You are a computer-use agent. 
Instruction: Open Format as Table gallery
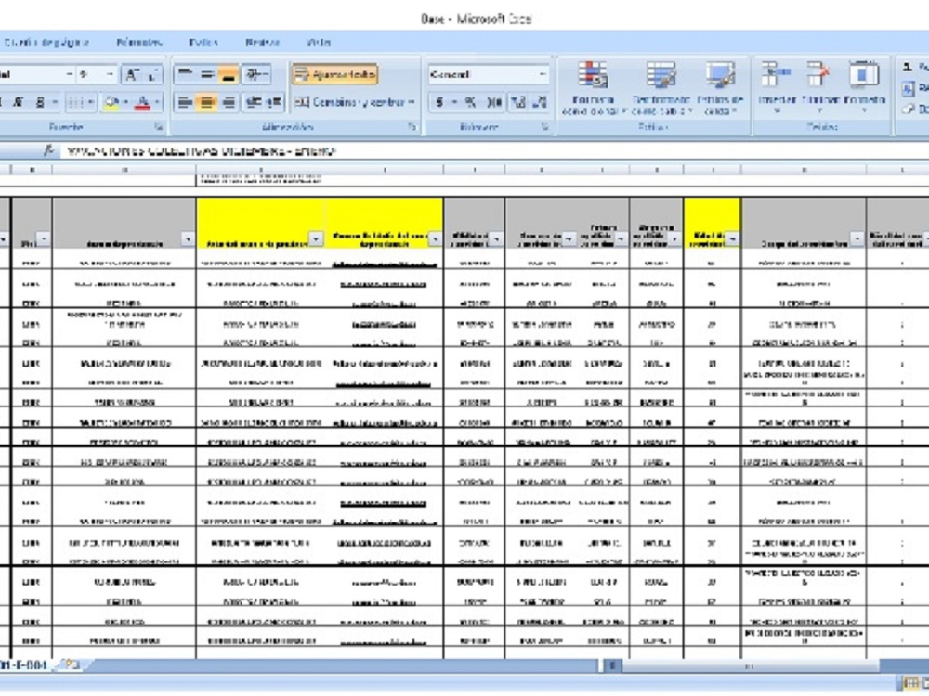[661, 89]
